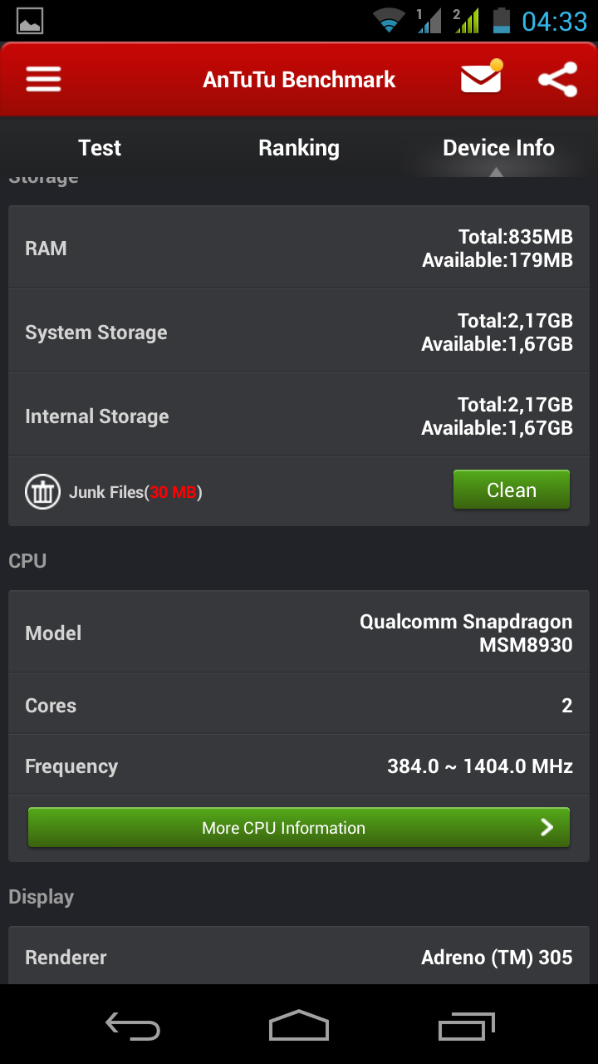Tap the battery status icon

(x=501, y=21)
